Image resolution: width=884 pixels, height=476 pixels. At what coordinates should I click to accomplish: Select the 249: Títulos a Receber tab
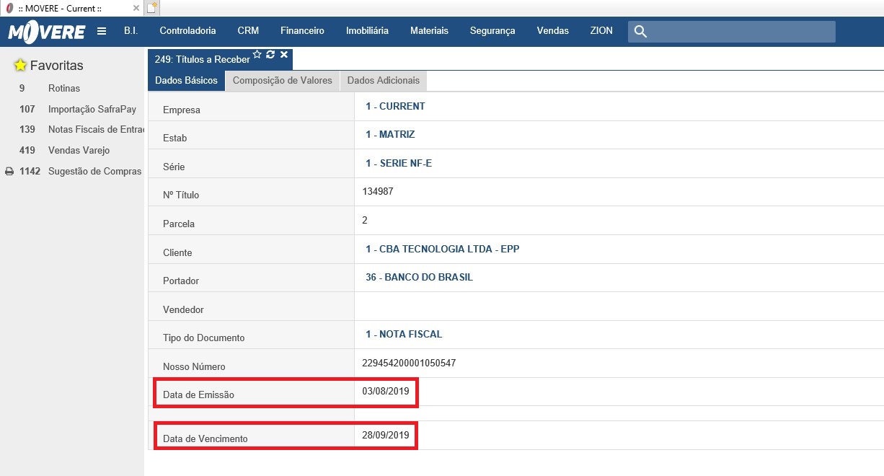pos(202,60)
